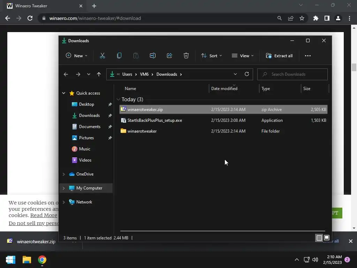Open recent locations dropdown arrow
357x268 pixels.
(89, 74)
